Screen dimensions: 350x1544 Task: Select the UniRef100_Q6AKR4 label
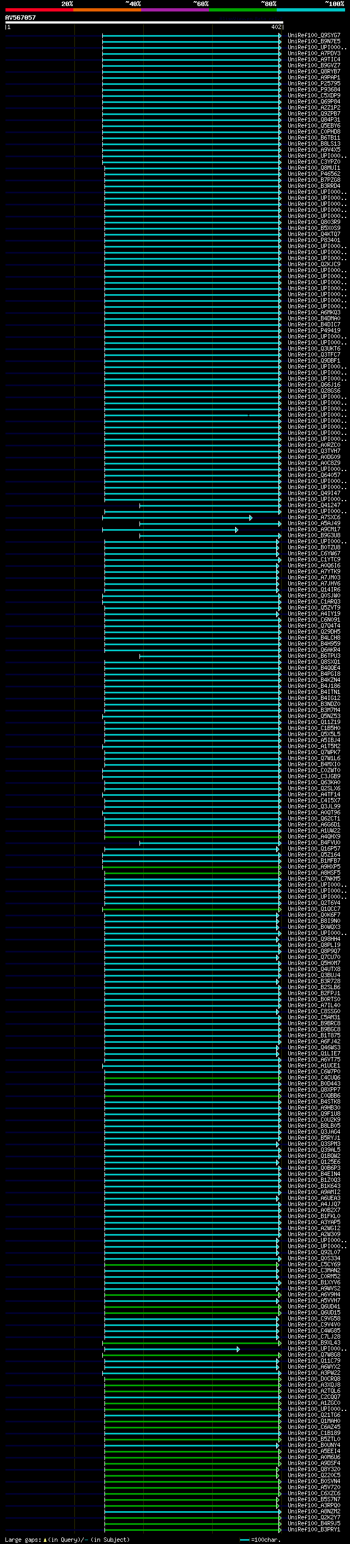[x=314, y=650]
